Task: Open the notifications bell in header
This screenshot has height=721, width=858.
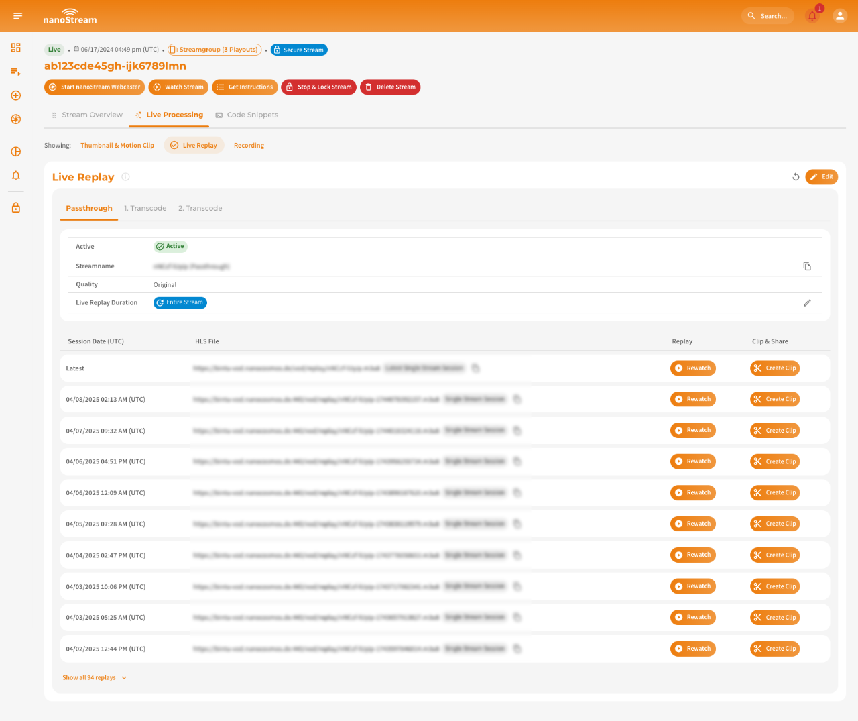Action: pyautogui.click(x=812, y=16)
